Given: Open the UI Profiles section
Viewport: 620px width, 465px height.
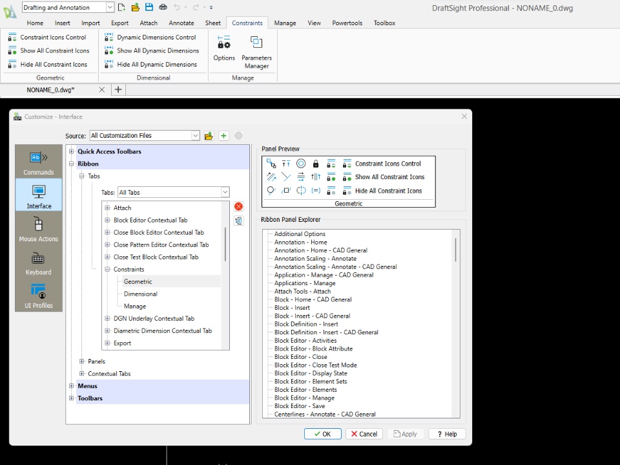Looking at the screenshot, I should 39,296.
